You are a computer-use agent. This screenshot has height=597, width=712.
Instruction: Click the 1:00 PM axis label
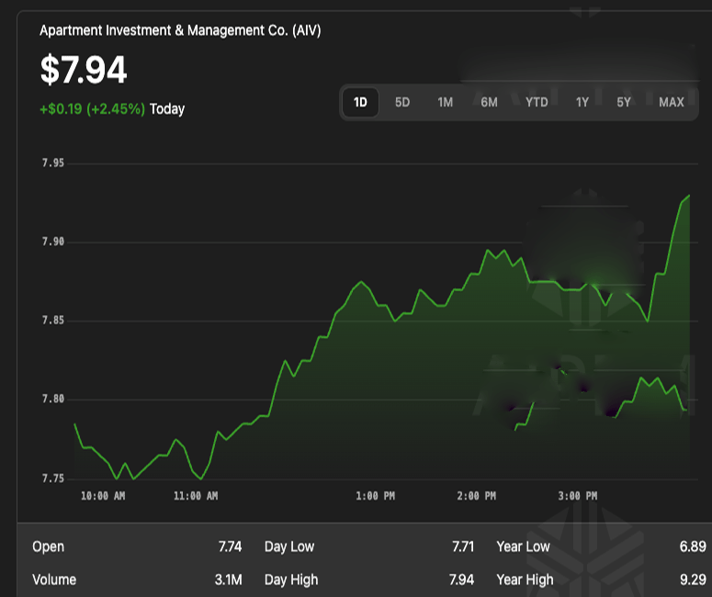pyautogui.click(x=376, y=496)
